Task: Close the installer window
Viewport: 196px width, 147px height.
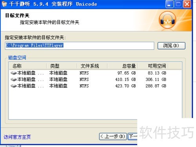Action: click(187, 4)
